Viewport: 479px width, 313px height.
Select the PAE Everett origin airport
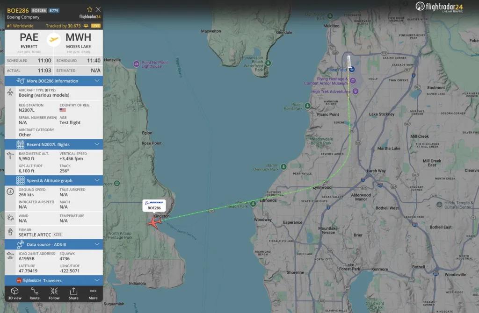[x=29, y=41]
